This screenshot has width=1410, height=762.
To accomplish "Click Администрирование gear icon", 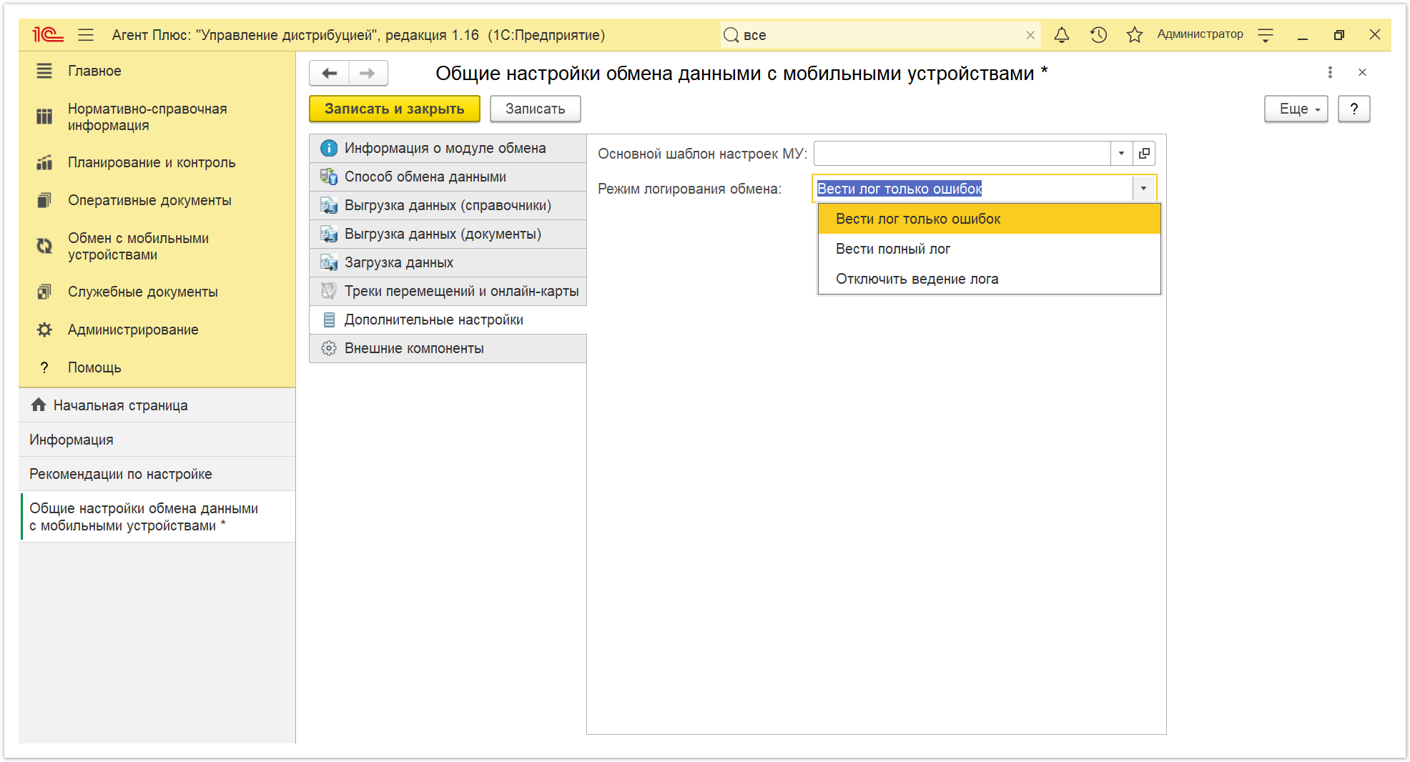I will [x=44, y=330].
